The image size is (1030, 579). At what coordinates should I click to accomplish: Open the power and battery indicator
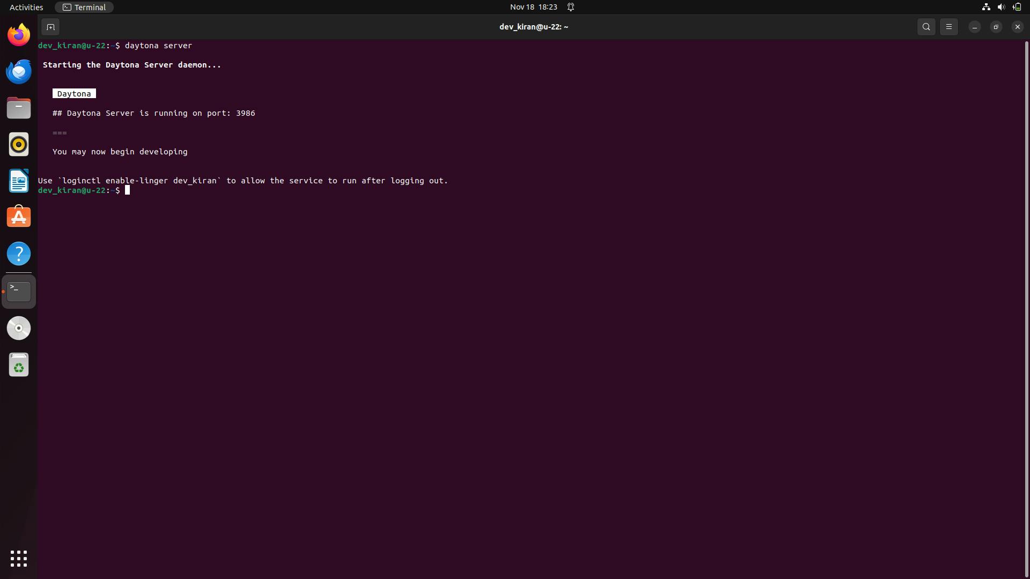click(1017, 7)
